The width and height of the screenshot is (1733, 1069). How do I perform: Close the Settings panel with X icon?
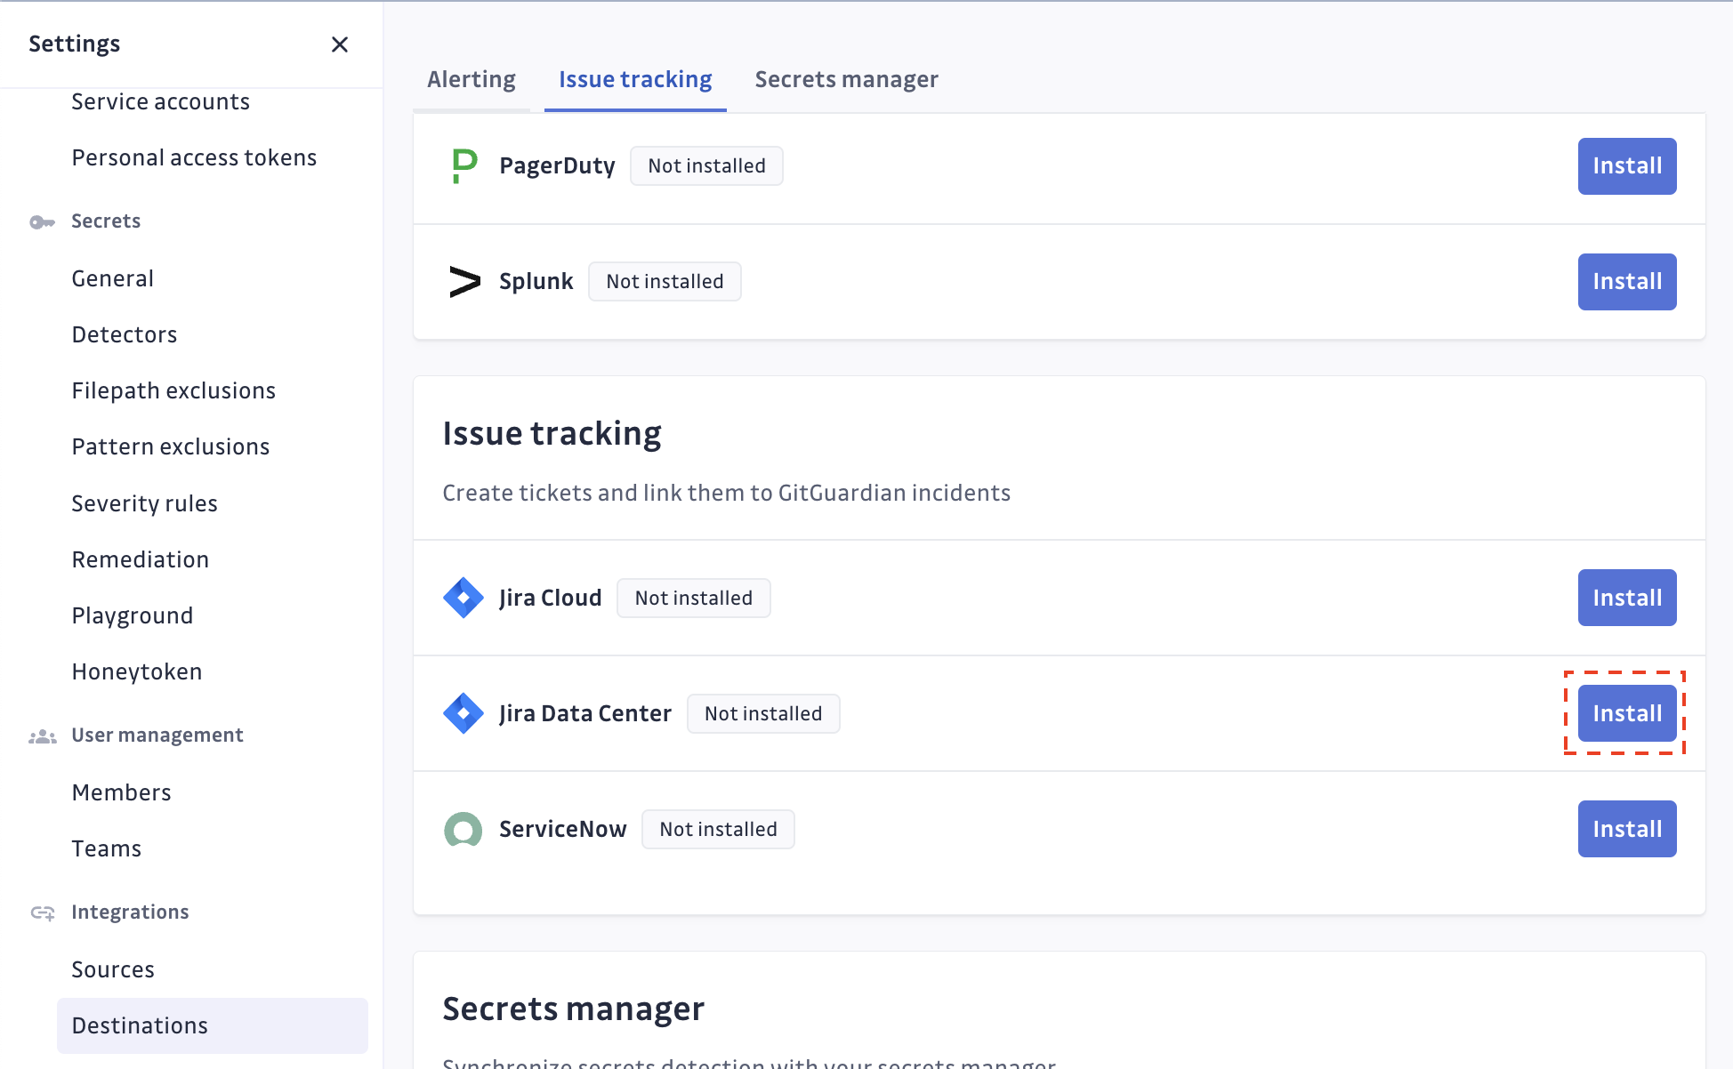coord(340,44)
